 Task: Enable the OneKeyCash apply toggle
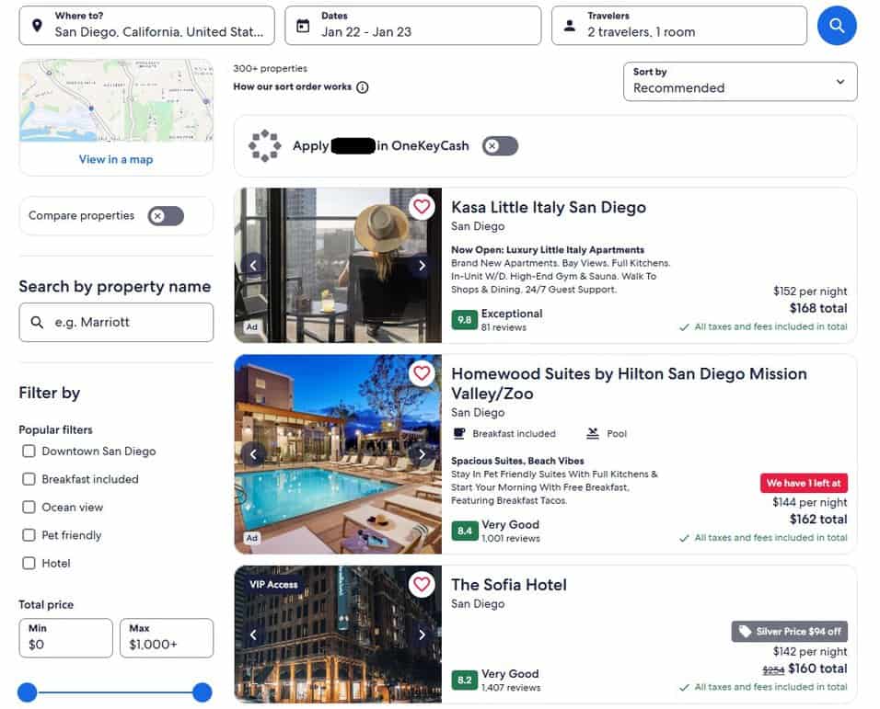pyautogui.click(x=500, y=145)
